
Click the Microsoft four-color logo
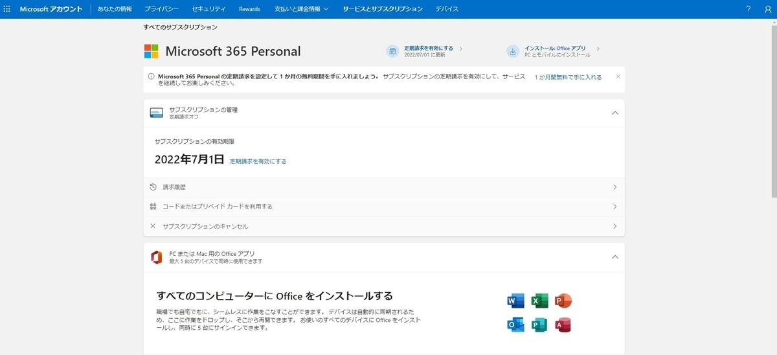tap(151, 51)
